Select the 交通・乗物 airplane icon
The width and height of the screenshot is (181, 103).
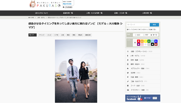(128, 77)
